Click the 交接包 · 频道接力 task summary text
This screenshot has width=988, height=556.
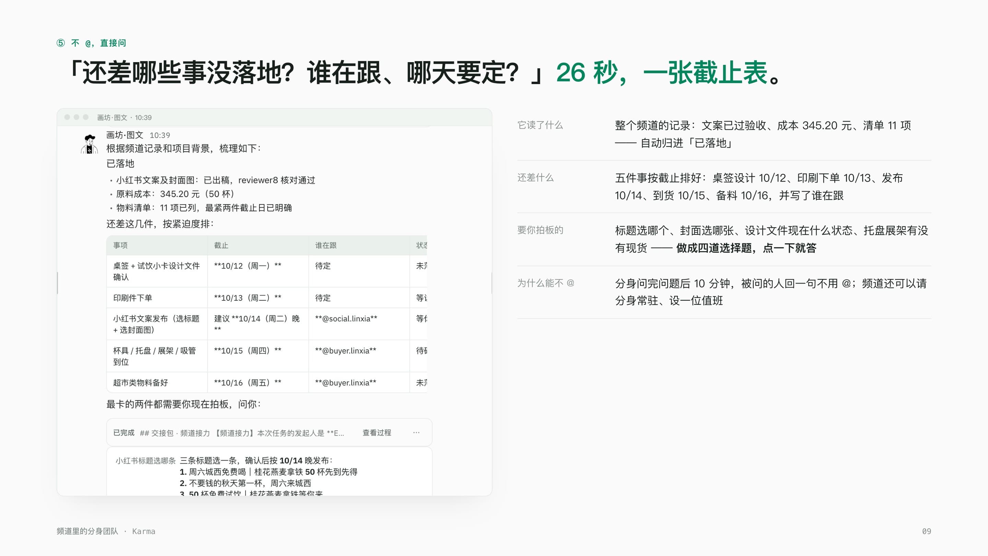[x=242, y=433]
